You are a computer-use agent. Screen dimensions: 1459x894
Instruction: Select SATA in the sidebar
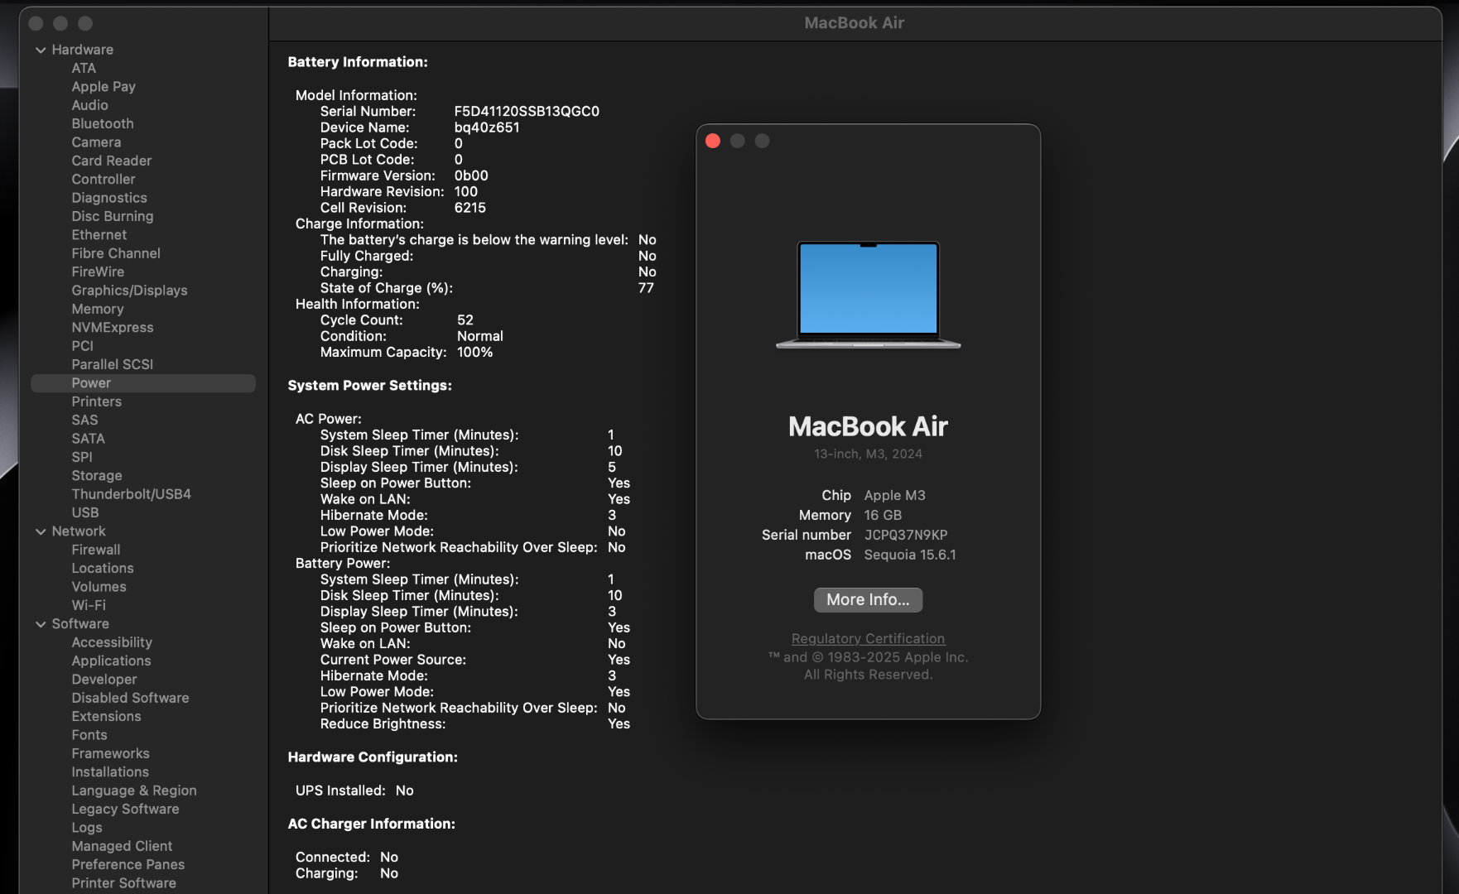tap(89, 439)
